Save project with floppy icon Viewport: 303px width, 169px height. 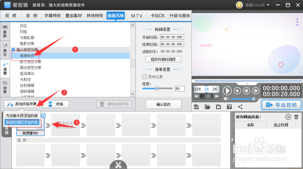218,107
